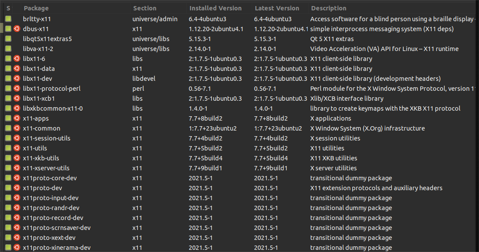479x252 pixels.
Task: Select the libva-x11-2 package name
Action: [38, 49]
